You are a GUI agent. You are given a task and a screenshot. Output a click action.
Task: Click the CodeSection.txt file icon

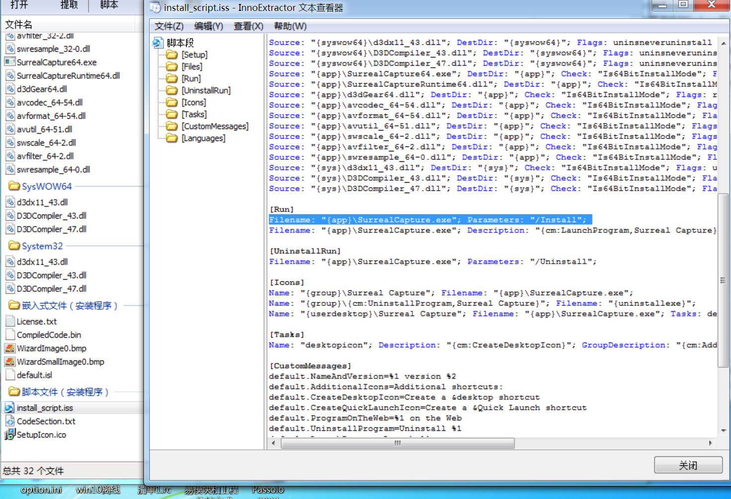coord(10,422)
